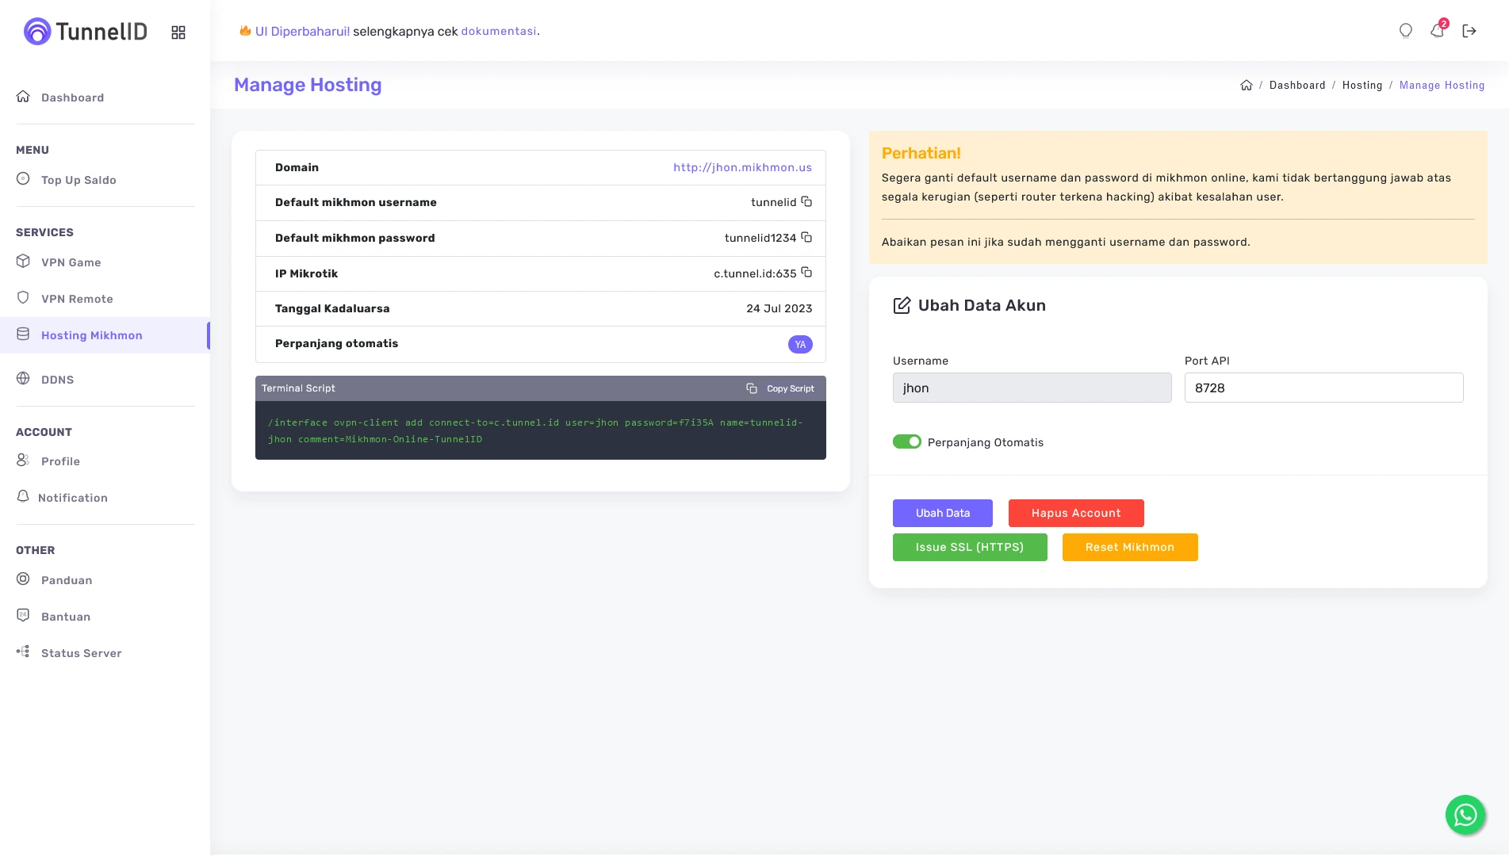Copy the default mikhmon username
Viewport: 1509px width, 856px height.
806,201
